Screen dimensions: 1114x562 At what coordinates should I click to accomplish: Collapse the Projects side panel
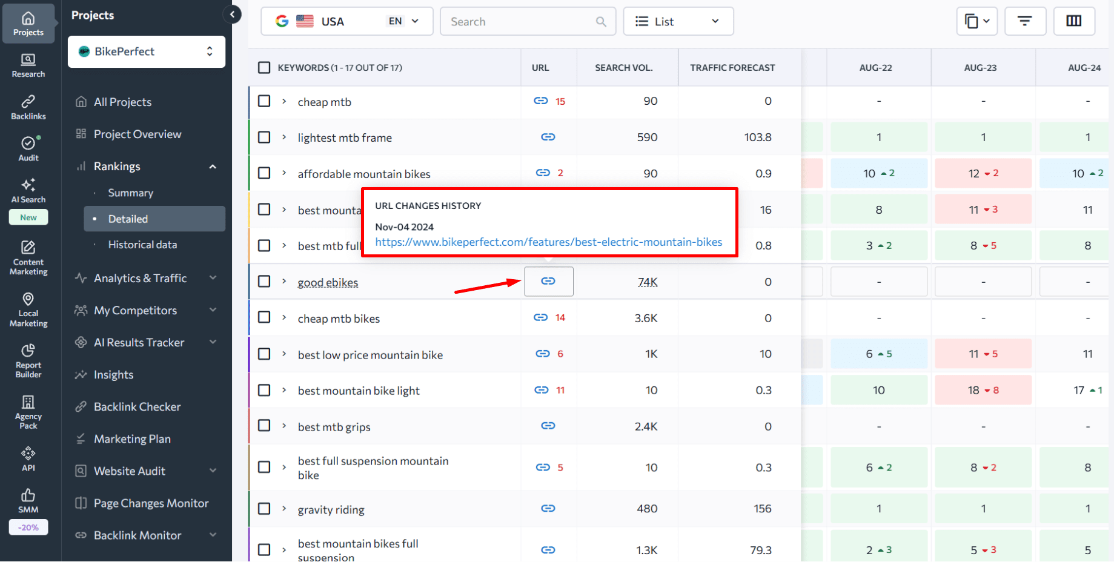click(x=232, y=15)
